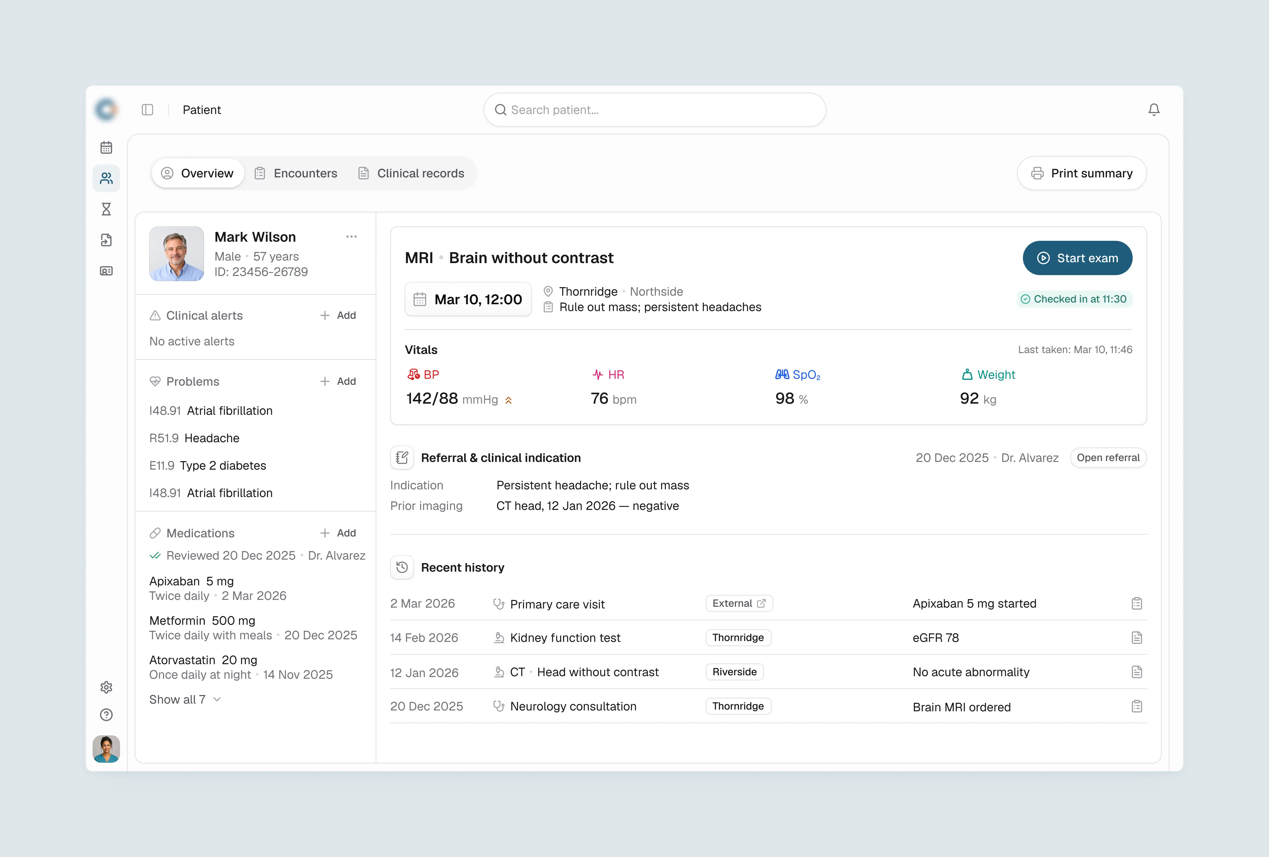Open the user avatar at the sidebar bottom
The width and height of the screenshot is (1269, 857).
tap(106, 749)
